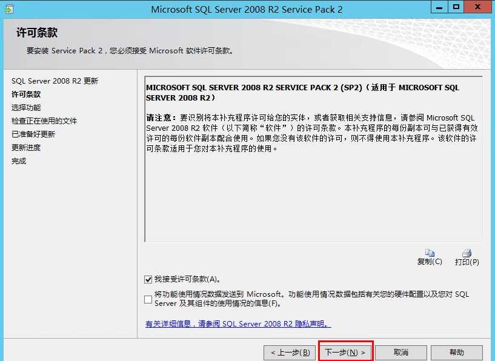Click inside the license terms text box
This screenshot has height=361, width=495.
pyautogui.click(x=313, y=159)
